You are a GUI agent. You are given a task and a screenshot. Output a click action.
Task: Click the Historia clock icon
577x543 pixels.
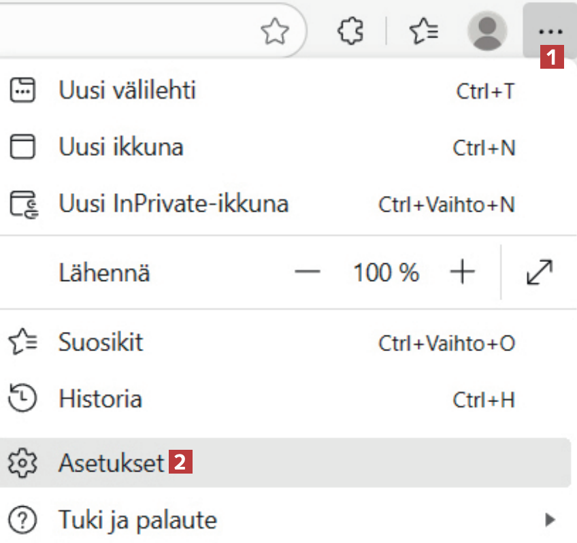[x=22, y=398]
